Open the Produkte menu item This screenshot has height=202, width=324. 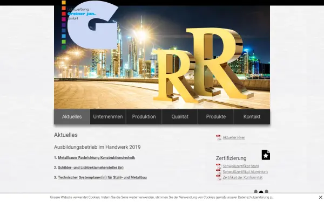[215, 117]
